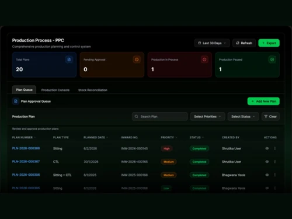Screen dimensions: 292x219
Task: View plan PLN-2026-000367 with eye icon
Action: (x=267, y=162)
